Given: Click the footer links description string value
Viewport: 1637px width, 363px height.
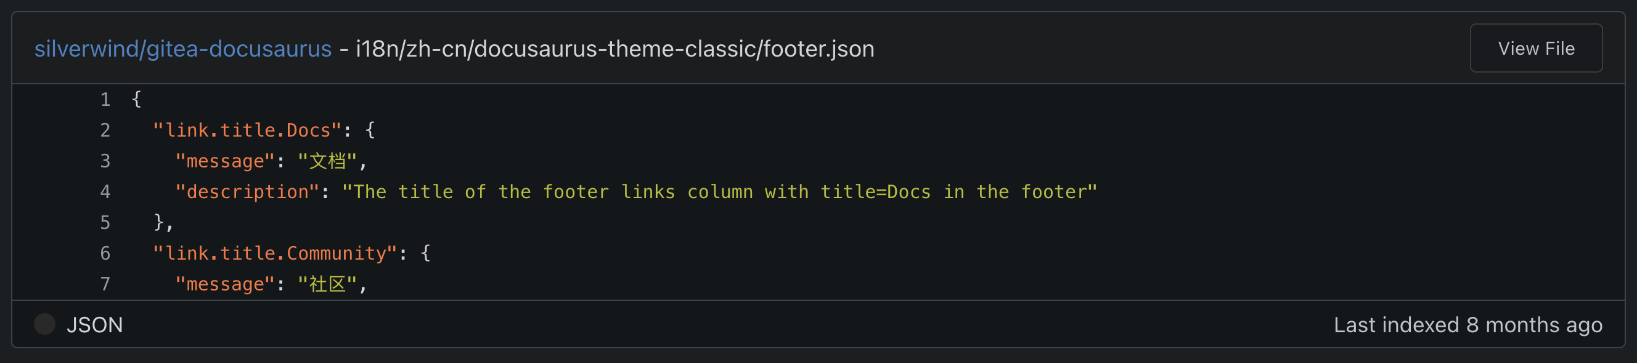Looking at the screenshot, I should 719,192.
